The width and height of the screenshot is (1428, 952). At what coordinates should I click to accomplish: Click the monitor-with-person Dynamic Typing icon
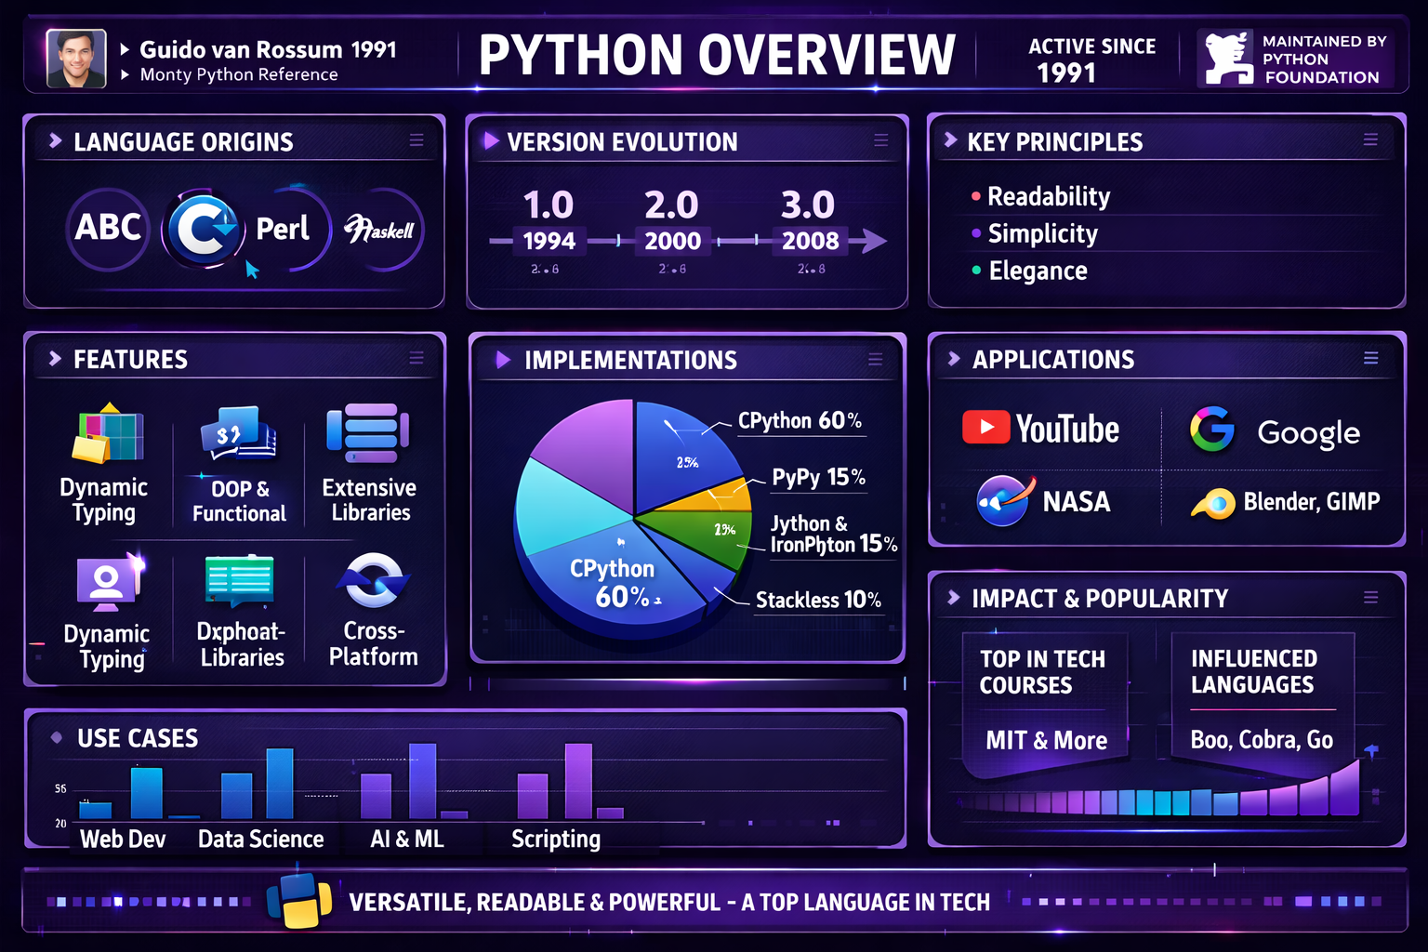click(110, 583)
